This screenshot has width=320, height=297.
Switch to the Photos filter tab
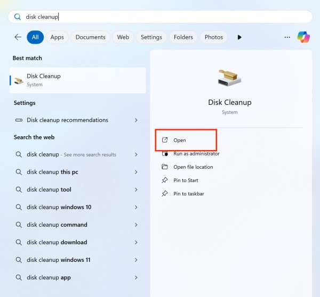(214, 37)
